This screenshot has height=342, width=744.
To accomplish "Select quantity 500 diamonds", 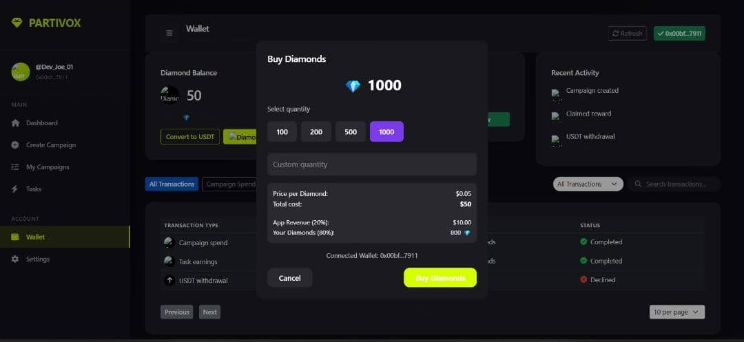I will point(351,131).
